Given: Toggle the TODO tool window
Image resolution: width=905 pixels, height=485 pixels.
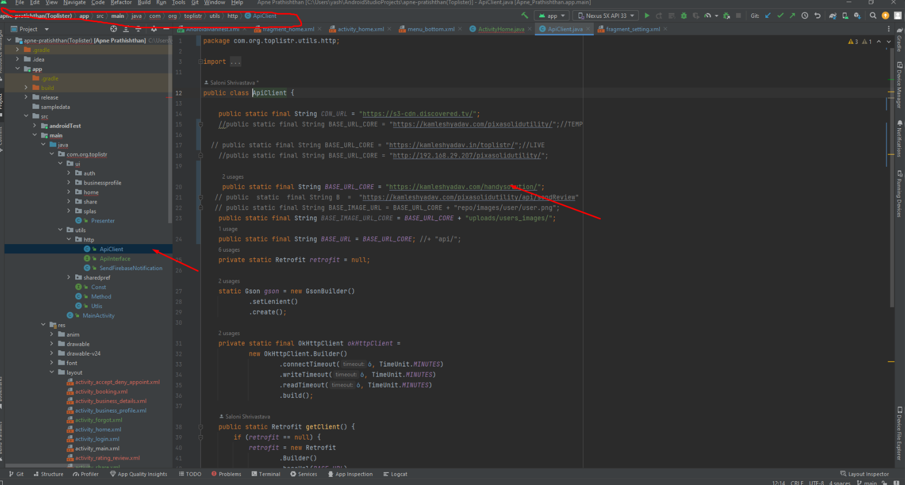Looking at the screenshot, I should (x=190, y=474).
